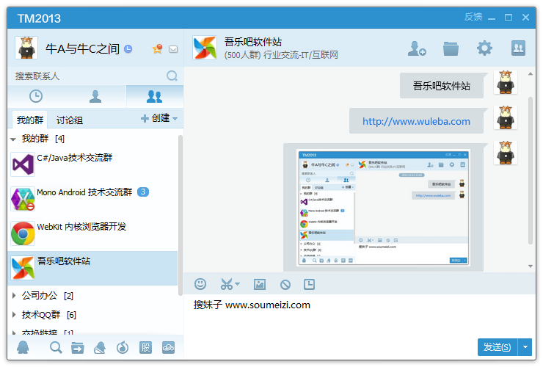
Task: Open the cloud icon in bottom toolbar
Action: point(168,347)
